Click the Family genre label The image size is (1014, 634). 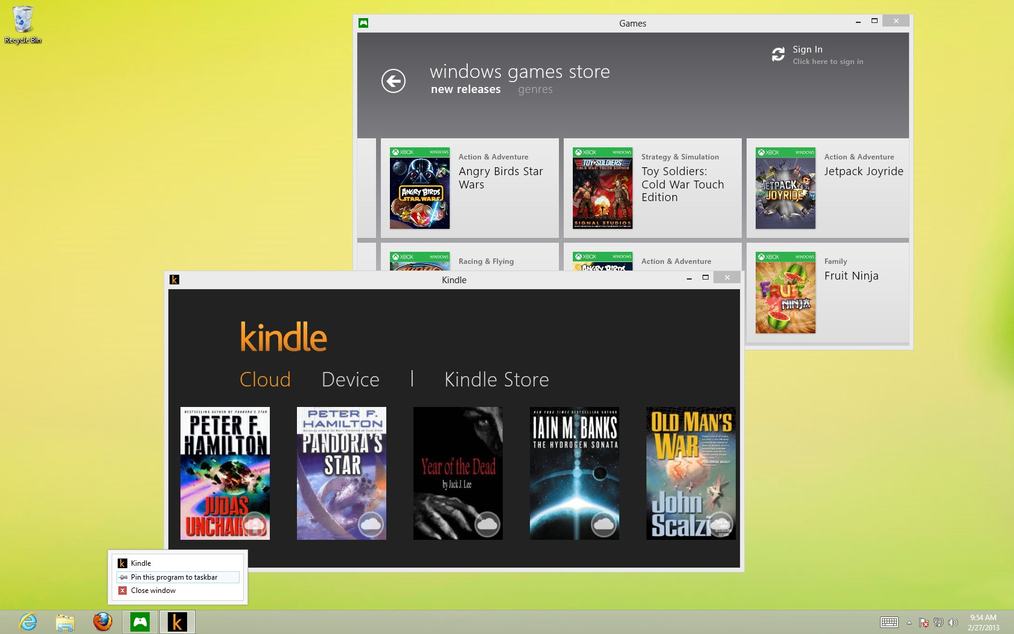[836, 261]
